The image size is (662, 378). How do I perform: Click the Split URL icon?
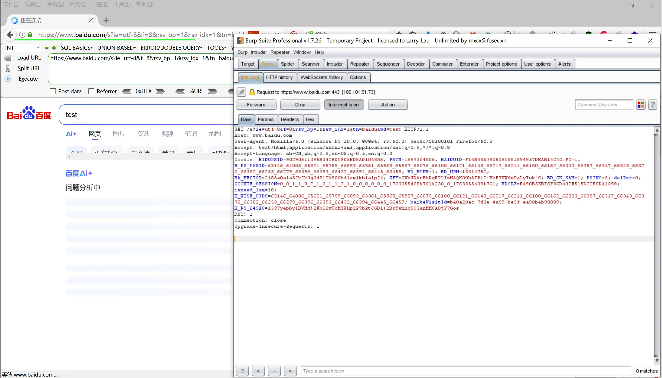pyautogui.click(x=8, y=68)
